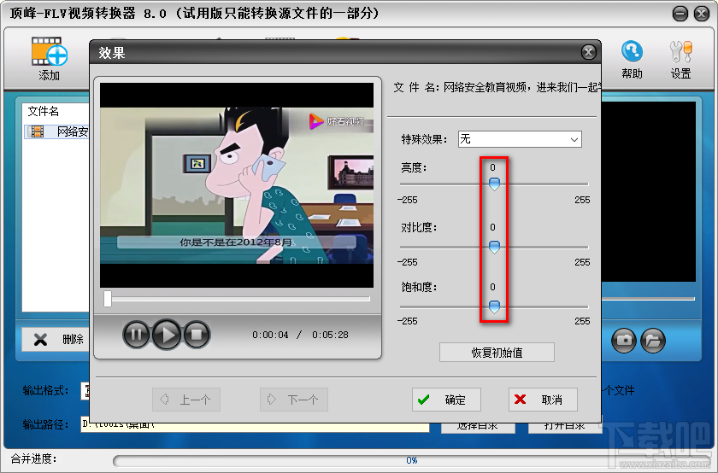Image resolution: width=718 pixels, height=473 pixels.
Task: Click the contrast slider handle
Action: click(494, 247)
